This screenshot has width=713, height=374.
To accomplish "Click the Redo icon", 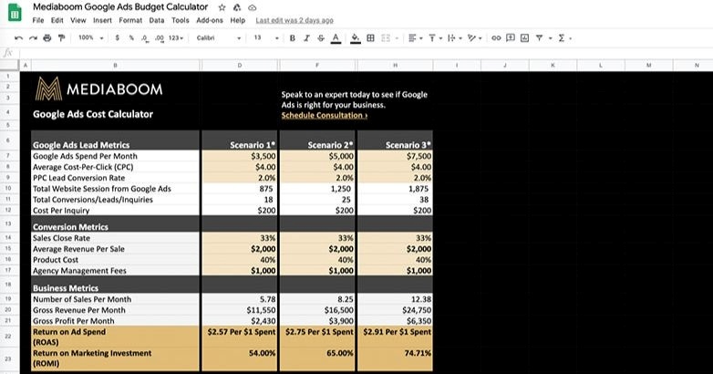I will pos(33,38).
